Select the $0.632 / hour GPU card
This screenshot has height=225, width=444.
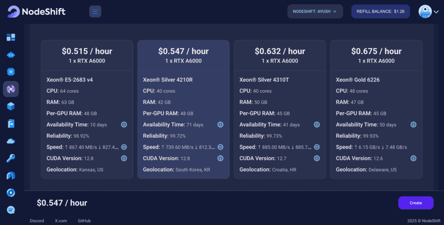pos(280,109)
